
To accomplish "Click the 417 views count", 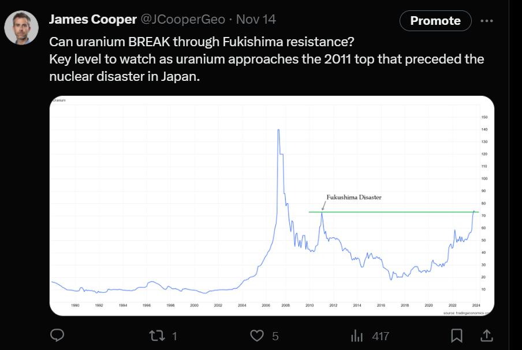I will 380,336.
